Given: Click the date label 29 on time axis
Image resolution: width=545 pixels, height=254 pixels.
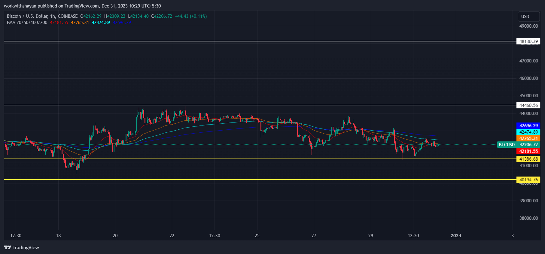Looking at the screenshot, I should (371, 236).
